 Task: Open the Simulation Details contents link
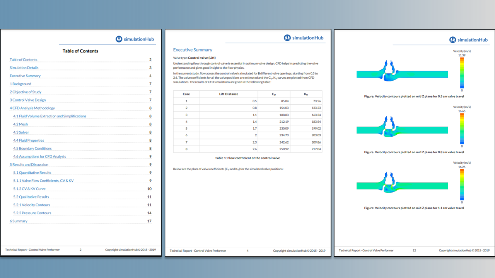click(24, 68)
